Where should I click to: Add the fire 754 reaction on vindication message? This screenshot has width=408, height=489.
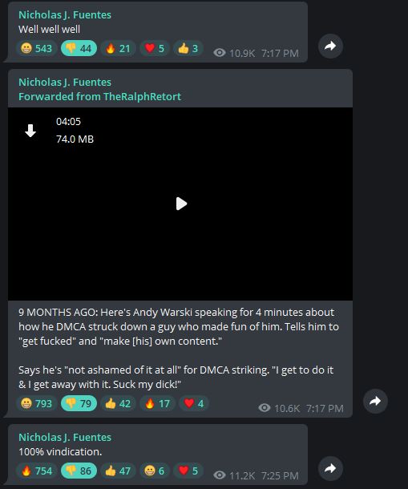pyautogui.click(x=37, y=471)
